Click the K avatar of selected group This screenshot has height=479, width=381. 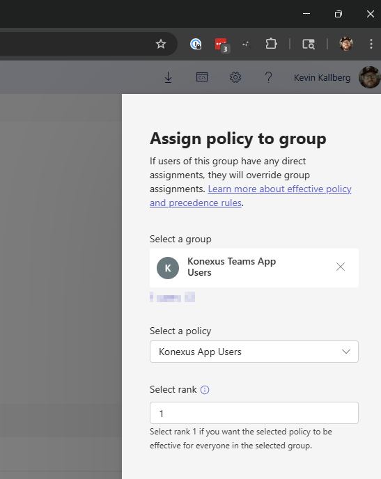(168, 268)
